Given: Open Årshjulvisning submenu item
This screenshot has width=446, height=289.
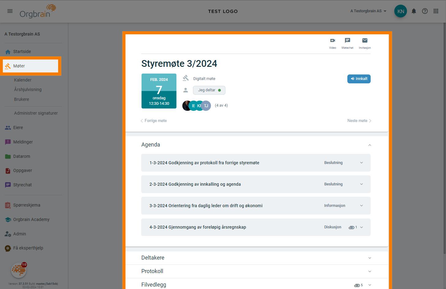Looking at the screenshot, I should click(x=28, y=89).
